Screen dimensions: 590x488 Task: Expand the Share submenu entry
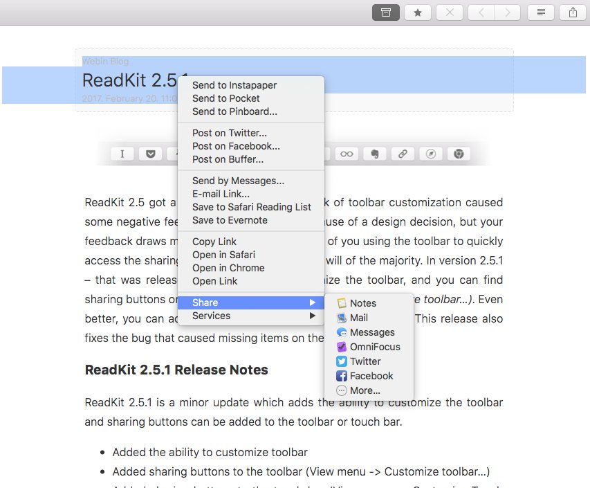tap(251, 302)
